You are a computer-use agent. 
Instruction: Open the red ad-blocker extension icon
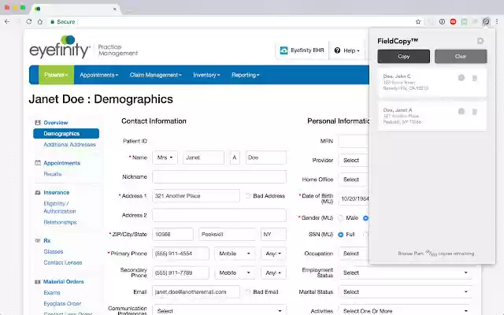tap(453, 21)
